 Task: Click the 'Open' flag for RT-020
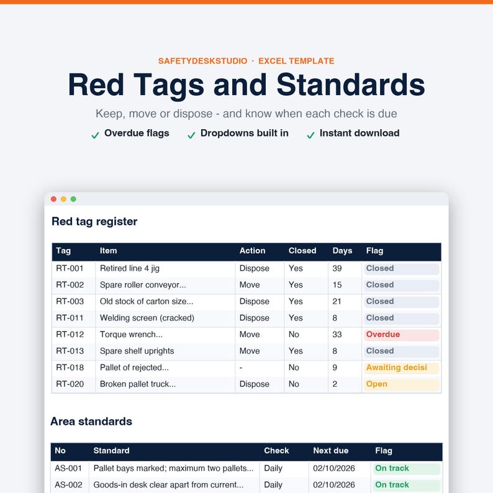click(x=401, y=384)
